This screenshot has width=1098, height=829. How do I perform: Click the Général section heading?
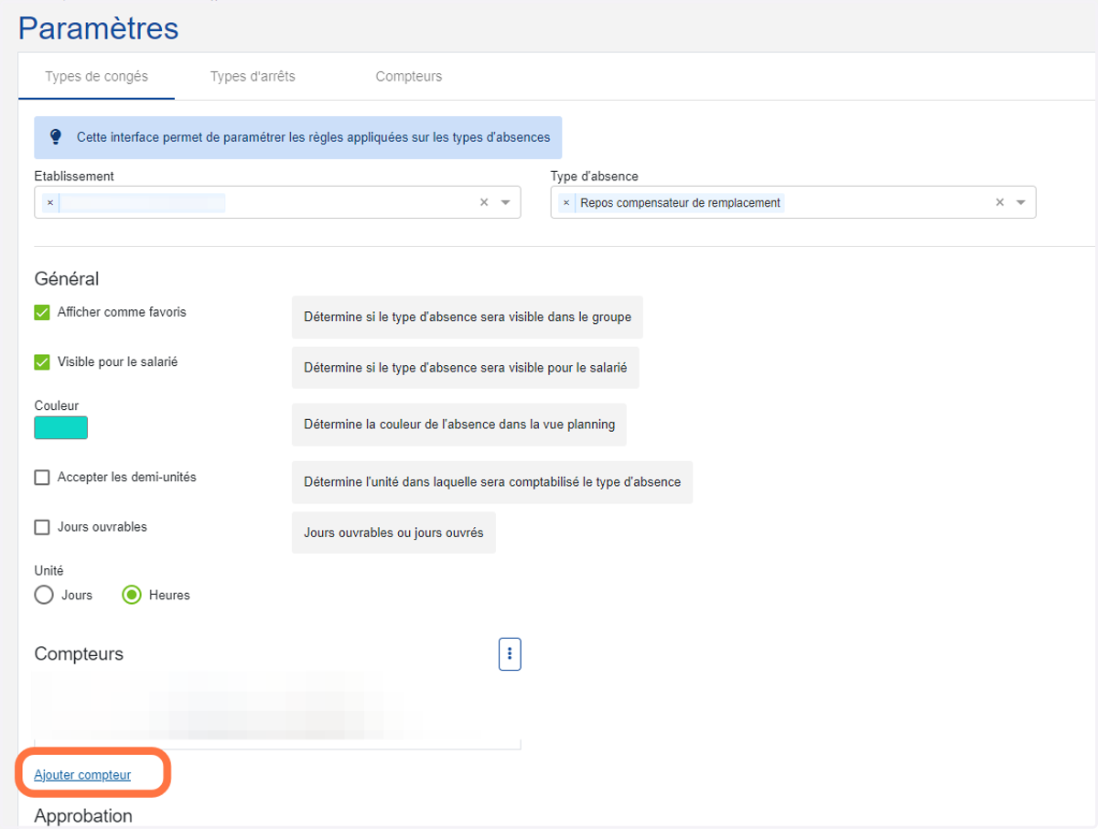click(x=67, y=278)
